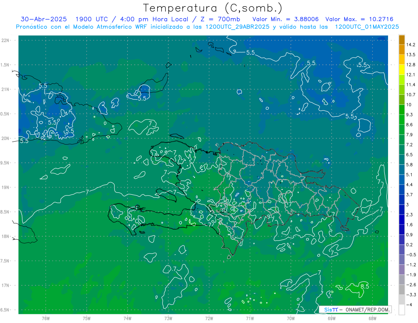This screenshot has height=323, width=418.
Task: Click the purple swatch between -1.2 and -0.5
Action: coord(402,260)
